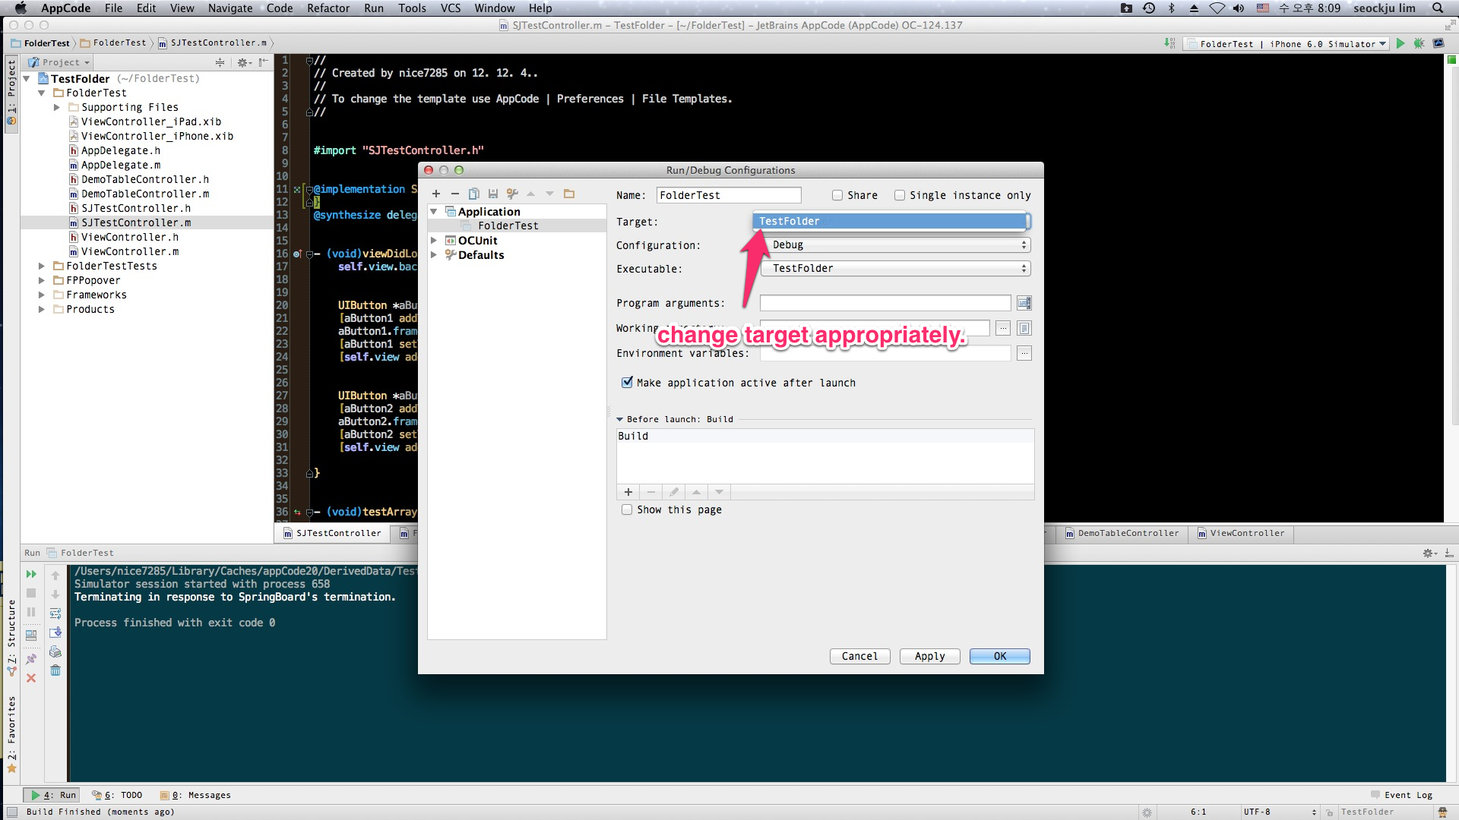The image size is (1459, 820).
Task: Open the Favorites side panel
Action: [11, 733]
